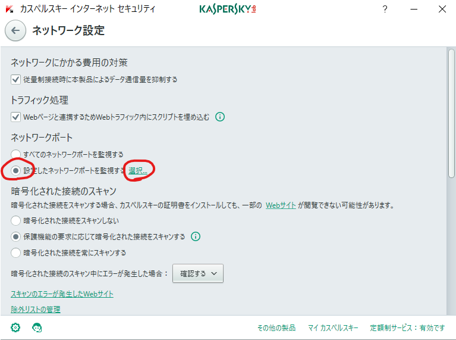Open スキャンのエラーが発生したWebサイト link

tap(62, 294)
